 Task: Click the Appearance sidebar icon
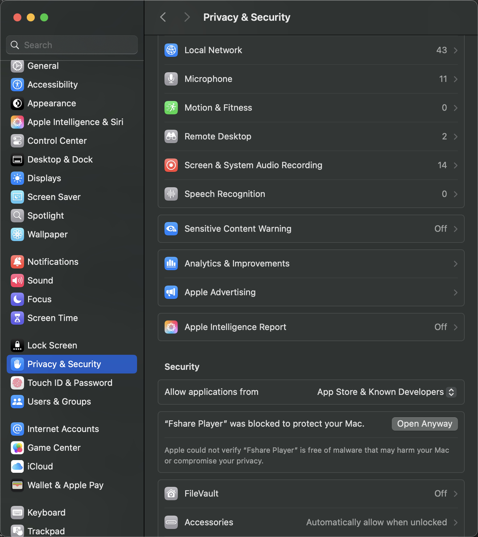[x=17, y=103]
